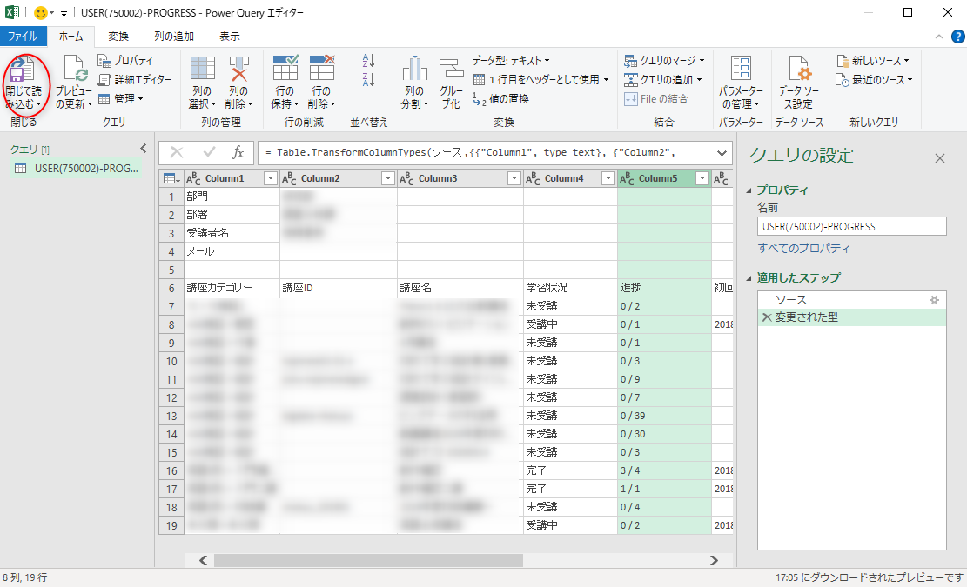
Task: Open the Column3 filter dropdown
Action: click(x=514, y=178)
